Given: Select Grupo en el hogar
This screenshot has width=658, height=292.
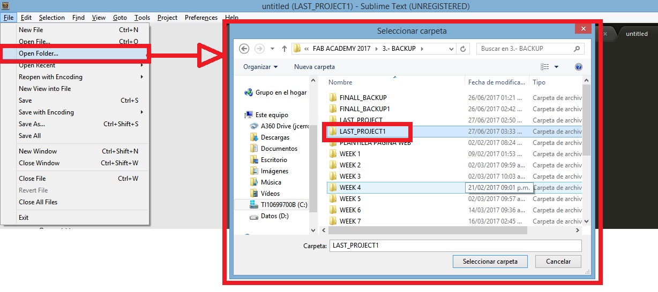Looking at the screenshot, I should (275, 93).
